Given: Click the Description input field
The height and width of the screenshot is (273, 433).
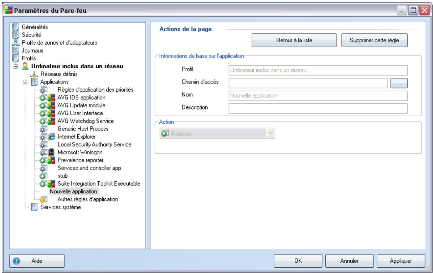Looking at the screenshot, I should [x=318, y=108].
